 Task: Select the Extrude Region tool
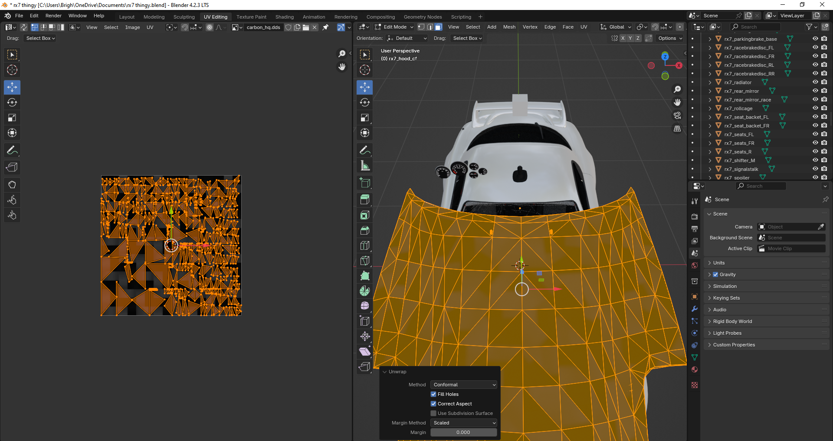(365, 200)
